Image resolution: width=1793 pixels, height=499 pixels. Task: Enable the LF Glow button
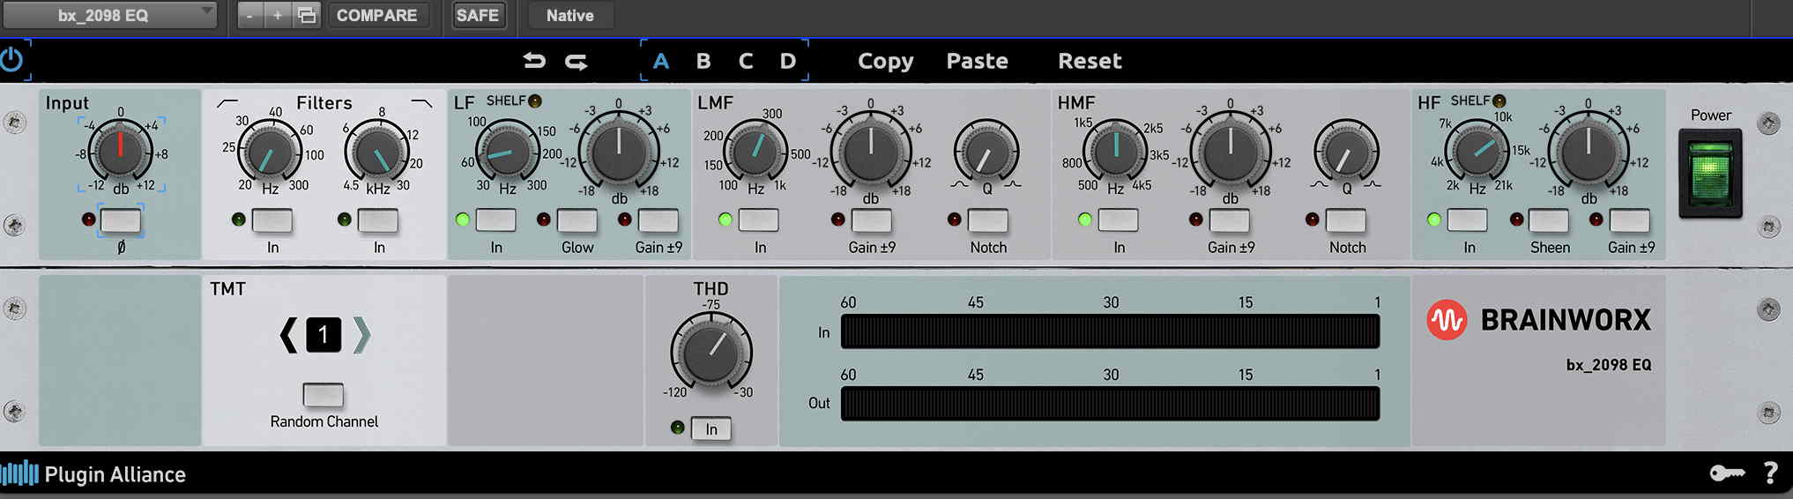tap(577, 220)
